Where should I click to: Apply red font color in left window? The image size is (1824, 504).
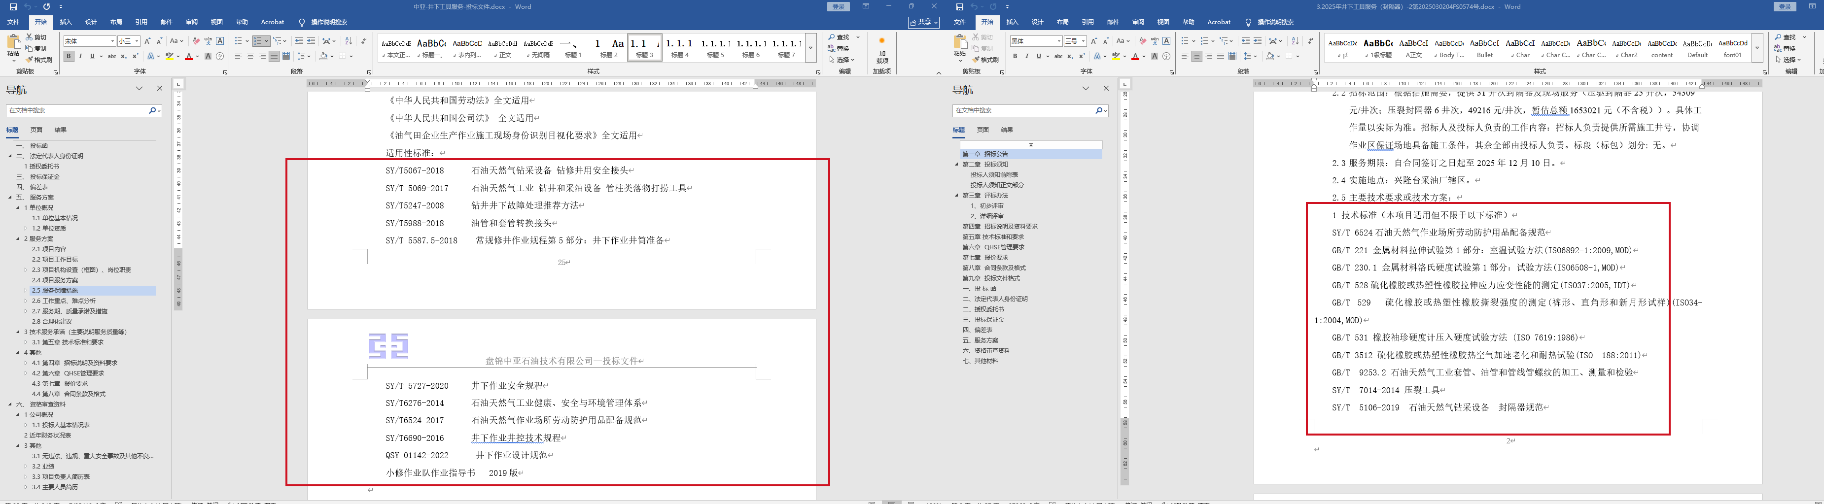tap(189, 57)
